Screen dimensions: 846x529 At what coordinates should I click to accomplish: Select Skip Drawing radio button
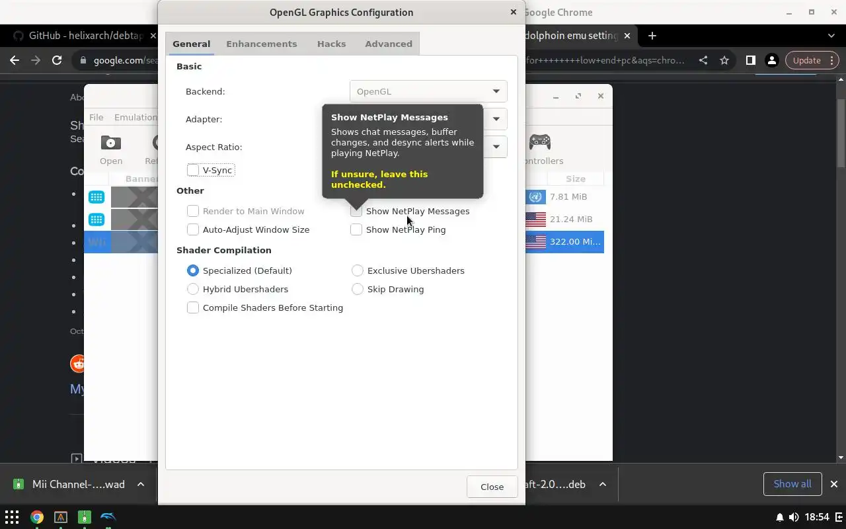[358, 289]
